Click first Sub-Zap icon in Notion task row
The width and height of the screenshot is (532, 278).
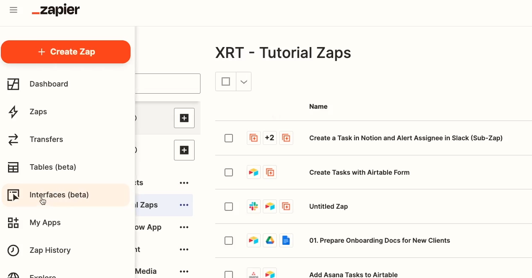click(254, 138)
